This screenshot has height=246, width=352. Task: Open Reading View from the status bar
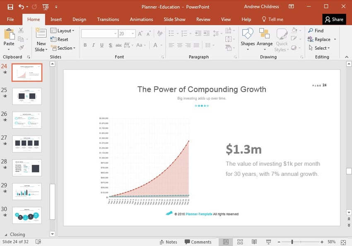point(254,242)
